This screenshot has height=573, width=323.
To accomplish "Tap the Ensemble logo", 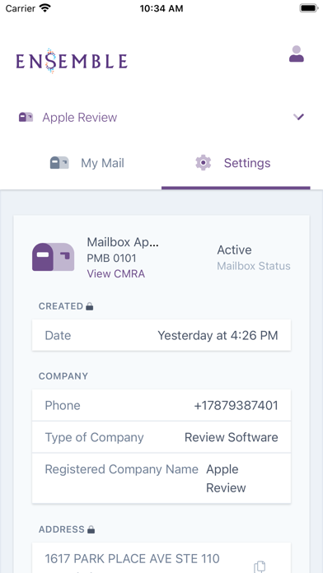I will tap(72, 61).
